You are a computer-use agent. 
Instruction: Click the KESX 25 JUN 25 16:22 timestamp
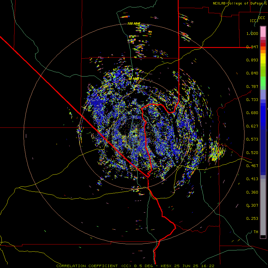tap(188, 266)
